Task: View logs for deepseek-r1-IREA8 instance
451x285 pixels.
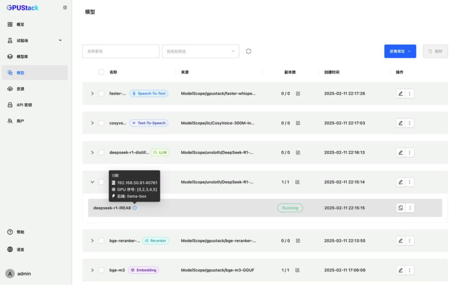Action: pos(400,208)
